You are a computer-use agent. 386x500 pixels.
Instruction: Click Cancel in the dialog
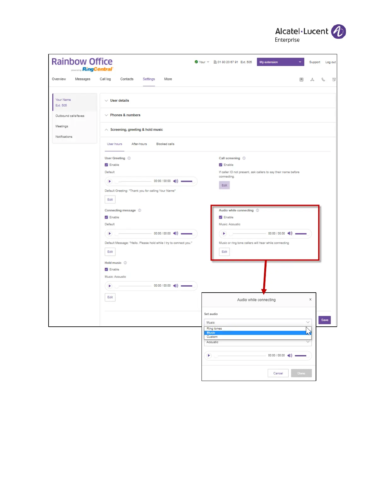click(278, 373)
